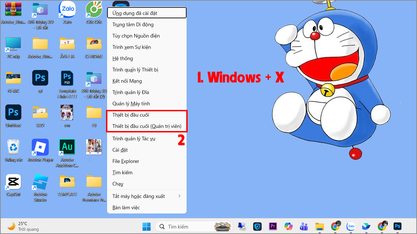This screenshot has height=234, width=417.
Task: Open Premiere Pro from the taskbar
Action: click(273, 226)
